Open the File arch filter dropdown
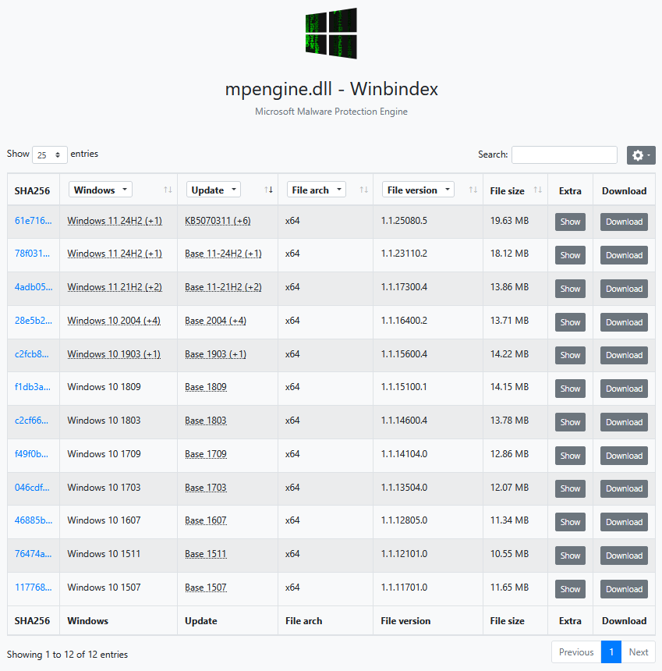This screenshot has height=671, width=662. click(x=317, y=190)
